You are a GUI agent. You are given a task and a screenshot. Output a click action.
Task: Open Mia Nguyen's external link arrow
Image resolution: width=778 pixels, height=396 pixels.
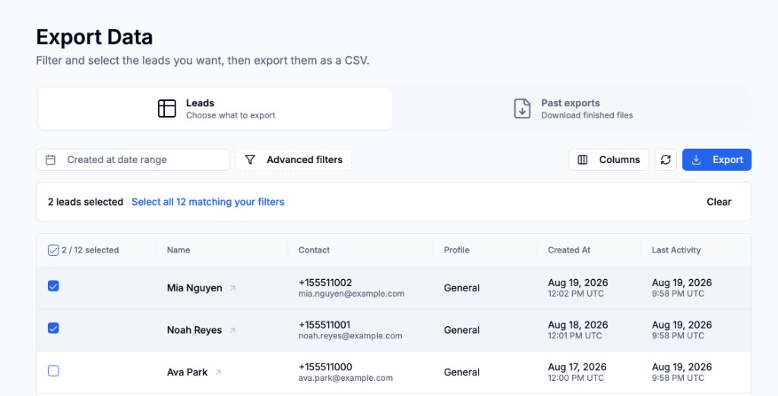point(232,288)
